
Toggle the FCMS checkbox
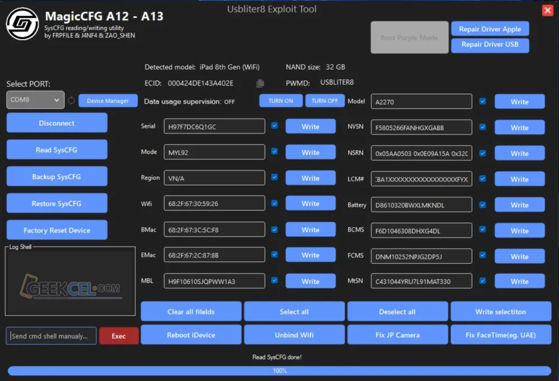click(x=483, y=255)
